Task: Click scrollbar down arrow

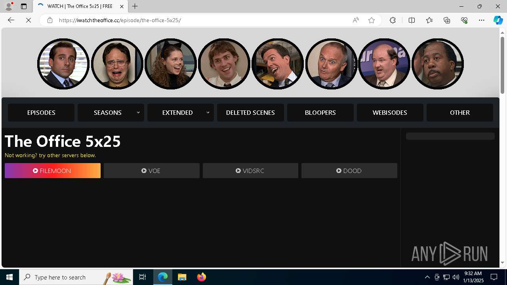Action: [503, 262]
